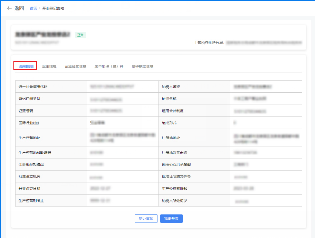The width and height of the screenshot is (315, 238).
Task: Click the 新办事项 button
Action: 146,219
